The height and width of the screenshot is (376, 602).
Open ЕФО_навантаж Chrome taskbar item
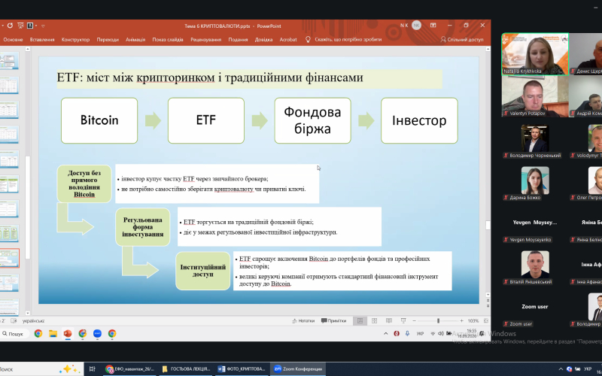click(129, 369)
